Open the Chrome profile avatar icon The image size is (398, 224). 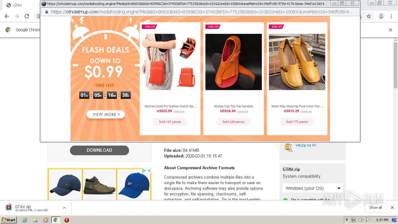(x=381, y=16)
